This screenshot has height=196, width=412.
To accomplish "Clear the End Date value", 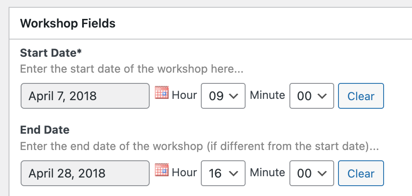I will [x=361, y=173].
